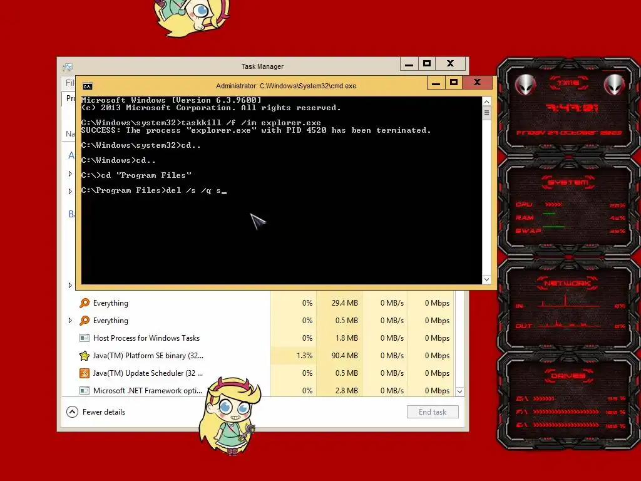This screenshot has height=481, width=641.
Task: Open the Task Manager File menu
Action: pyautogui.click(x=70, y=83)
